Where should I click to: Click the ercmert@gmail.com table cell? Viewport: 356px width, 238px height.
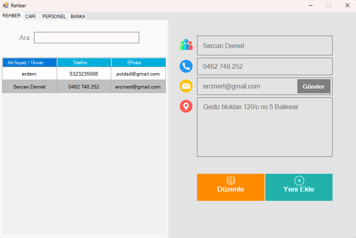138,87
